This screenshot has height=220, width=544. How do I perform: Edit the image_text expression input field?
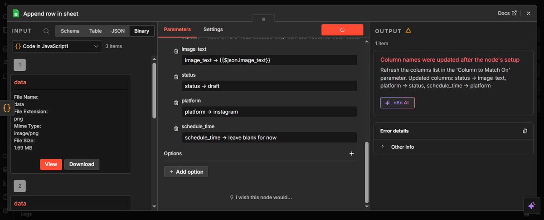269,60
